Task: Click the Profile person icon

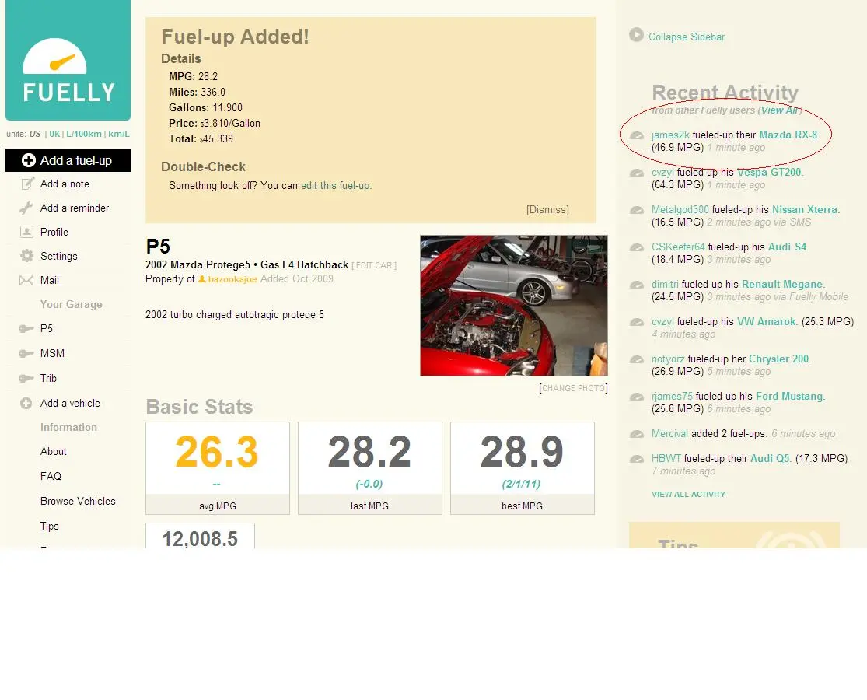Action: (26, 232)
